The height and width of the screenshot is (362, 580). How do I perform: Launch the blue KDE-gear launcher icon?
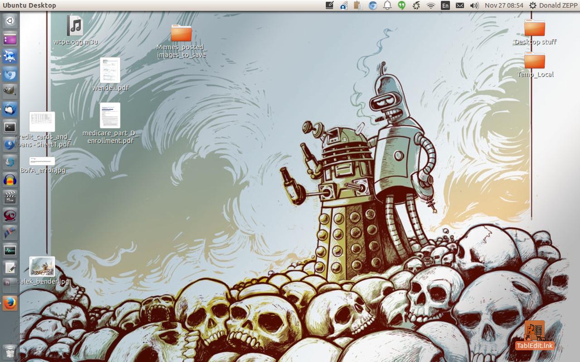[x=10, y=56]
